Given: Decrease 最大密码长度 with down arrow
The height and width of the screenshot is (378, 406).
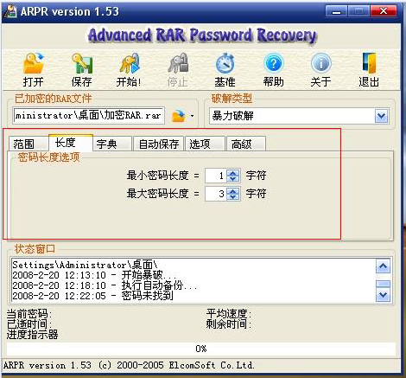Looking at the screenshot, I should click(233, 196).
